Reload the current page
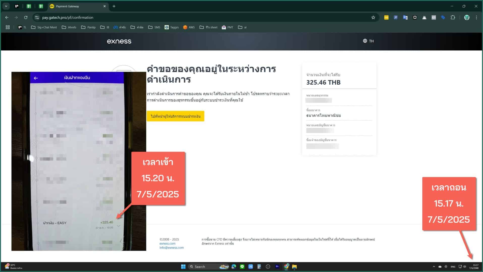 click(x=26, y=17)
